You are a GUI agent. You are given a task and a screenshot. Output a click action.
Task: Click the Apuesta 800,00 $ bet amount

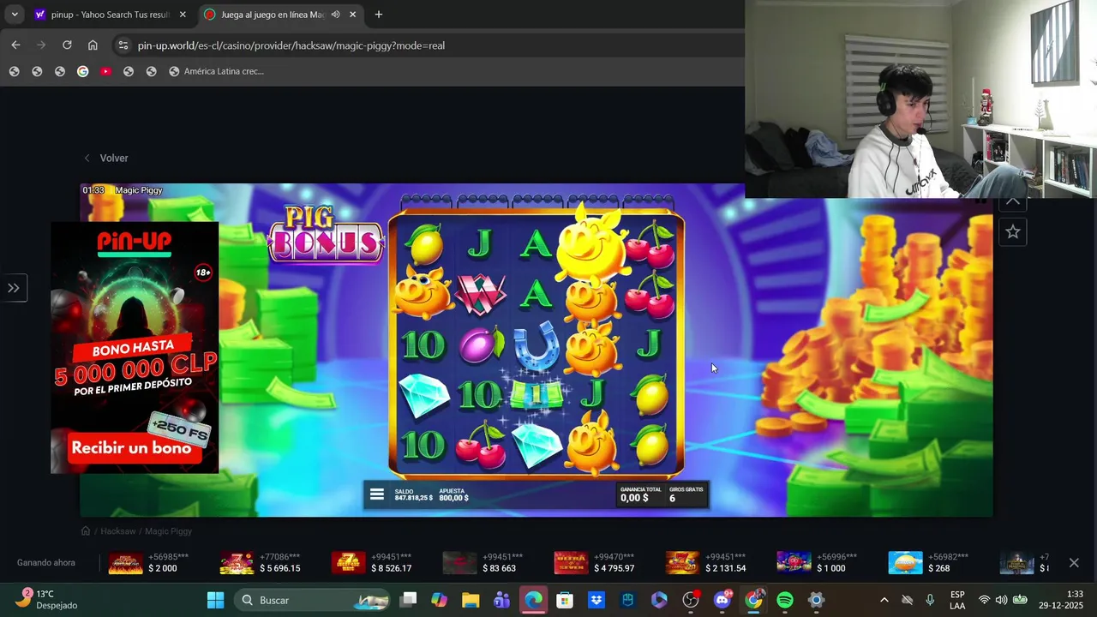454,494
